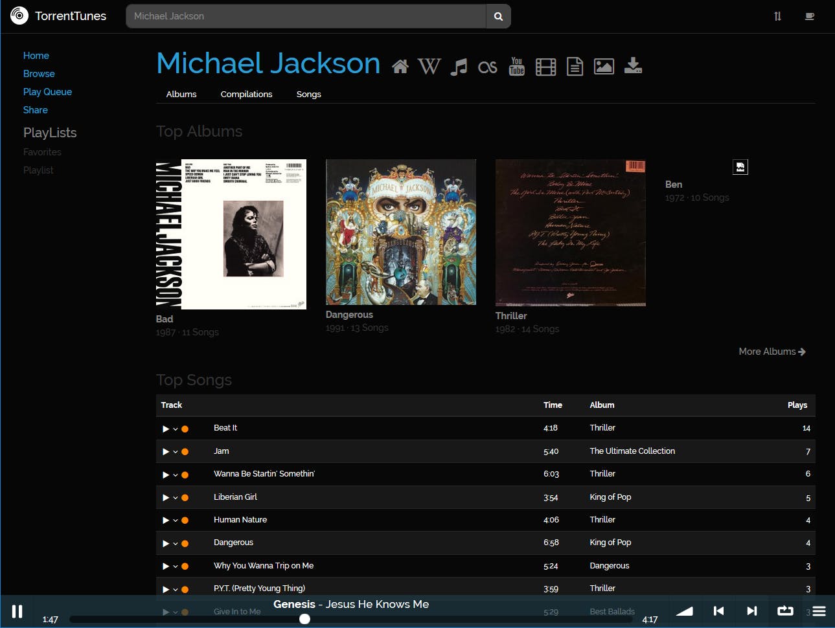Open chevron menu for Why You Wanna Trip on Me
The image size is (835, 628).
click(176, 566)
